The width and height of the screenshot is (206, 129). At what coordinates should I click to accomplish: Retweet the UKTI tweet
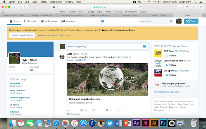click(81, 110)
